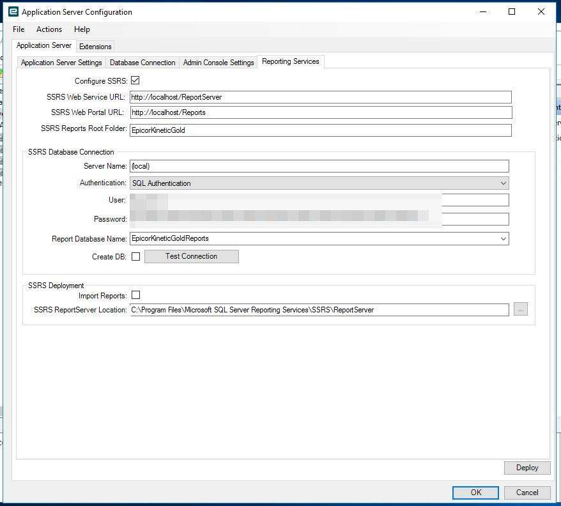Image resolution: width=561 pixels, height=506 pixels.
Task: Open the File menu
Action: point(18,29)
